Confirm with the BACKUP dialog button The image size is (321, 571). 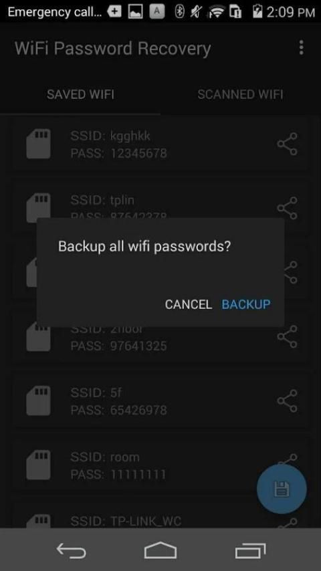246,304
